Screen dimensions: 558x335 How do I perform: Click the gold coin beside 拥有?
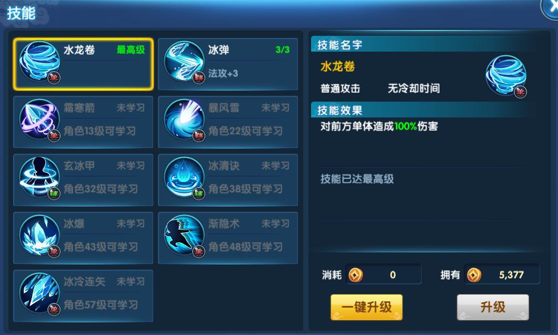(474, 275)
